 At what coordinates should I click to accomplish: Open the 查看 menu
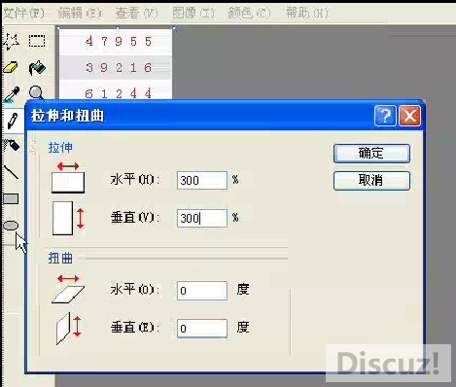(x=136, y=13)
